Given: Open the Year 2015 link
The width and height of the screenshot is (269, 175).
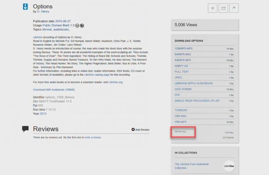Looking at the screenshot, I should pos(43,114).
